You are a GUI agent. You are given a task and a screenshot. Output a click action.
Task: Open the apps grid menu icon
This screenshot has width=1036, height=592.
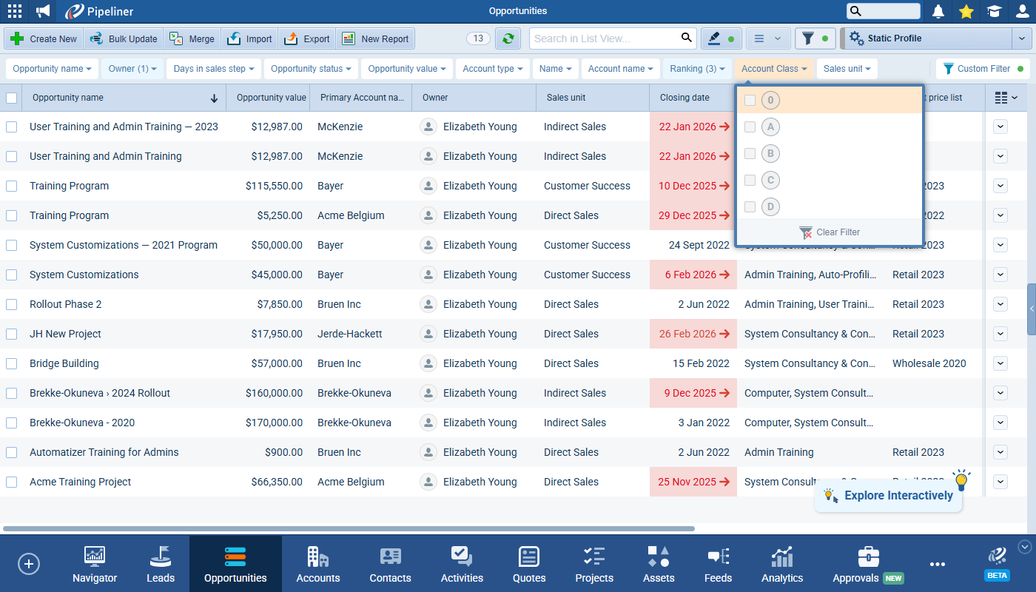14,11
